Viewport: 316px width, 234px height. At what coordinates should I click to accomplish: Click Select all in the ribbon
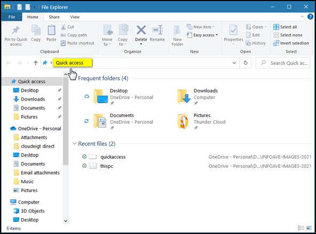[x=285, y=27]
